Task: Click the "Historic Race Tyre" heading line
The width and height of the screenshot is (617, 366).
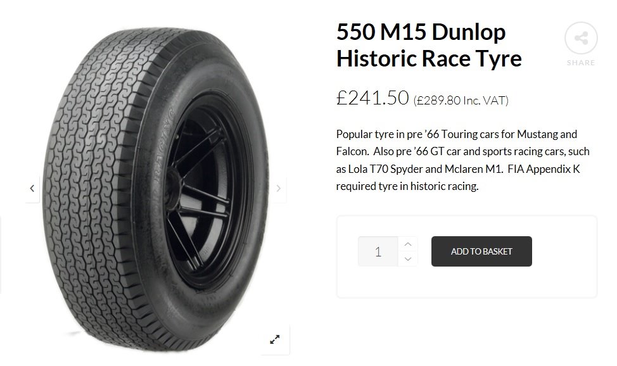Action: (429, 59)
